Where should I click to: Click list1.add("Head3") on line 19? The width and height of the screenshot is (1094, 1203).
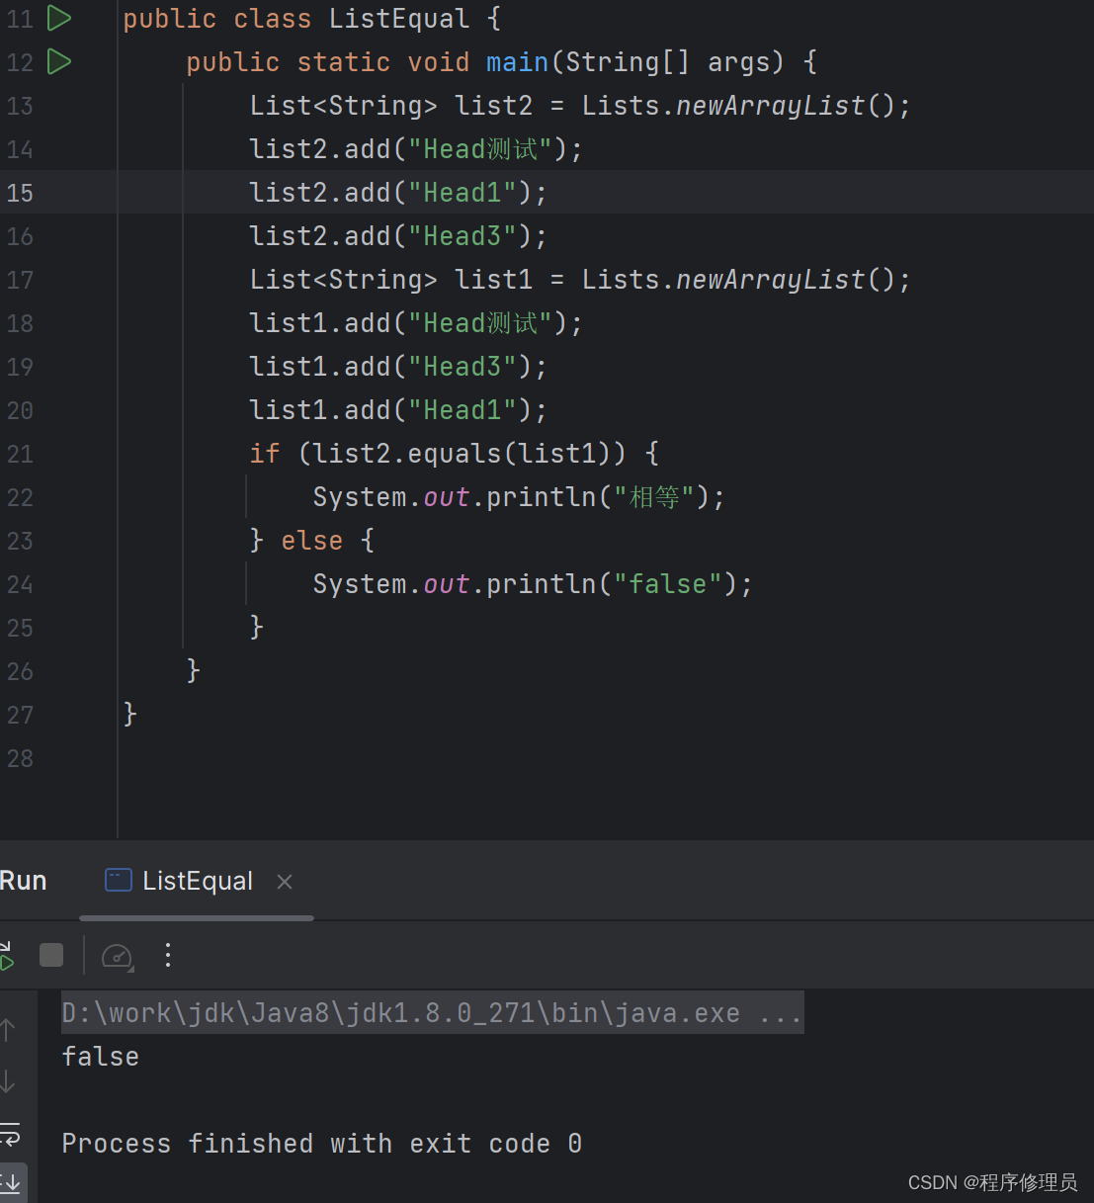click(x=397, y=367)
